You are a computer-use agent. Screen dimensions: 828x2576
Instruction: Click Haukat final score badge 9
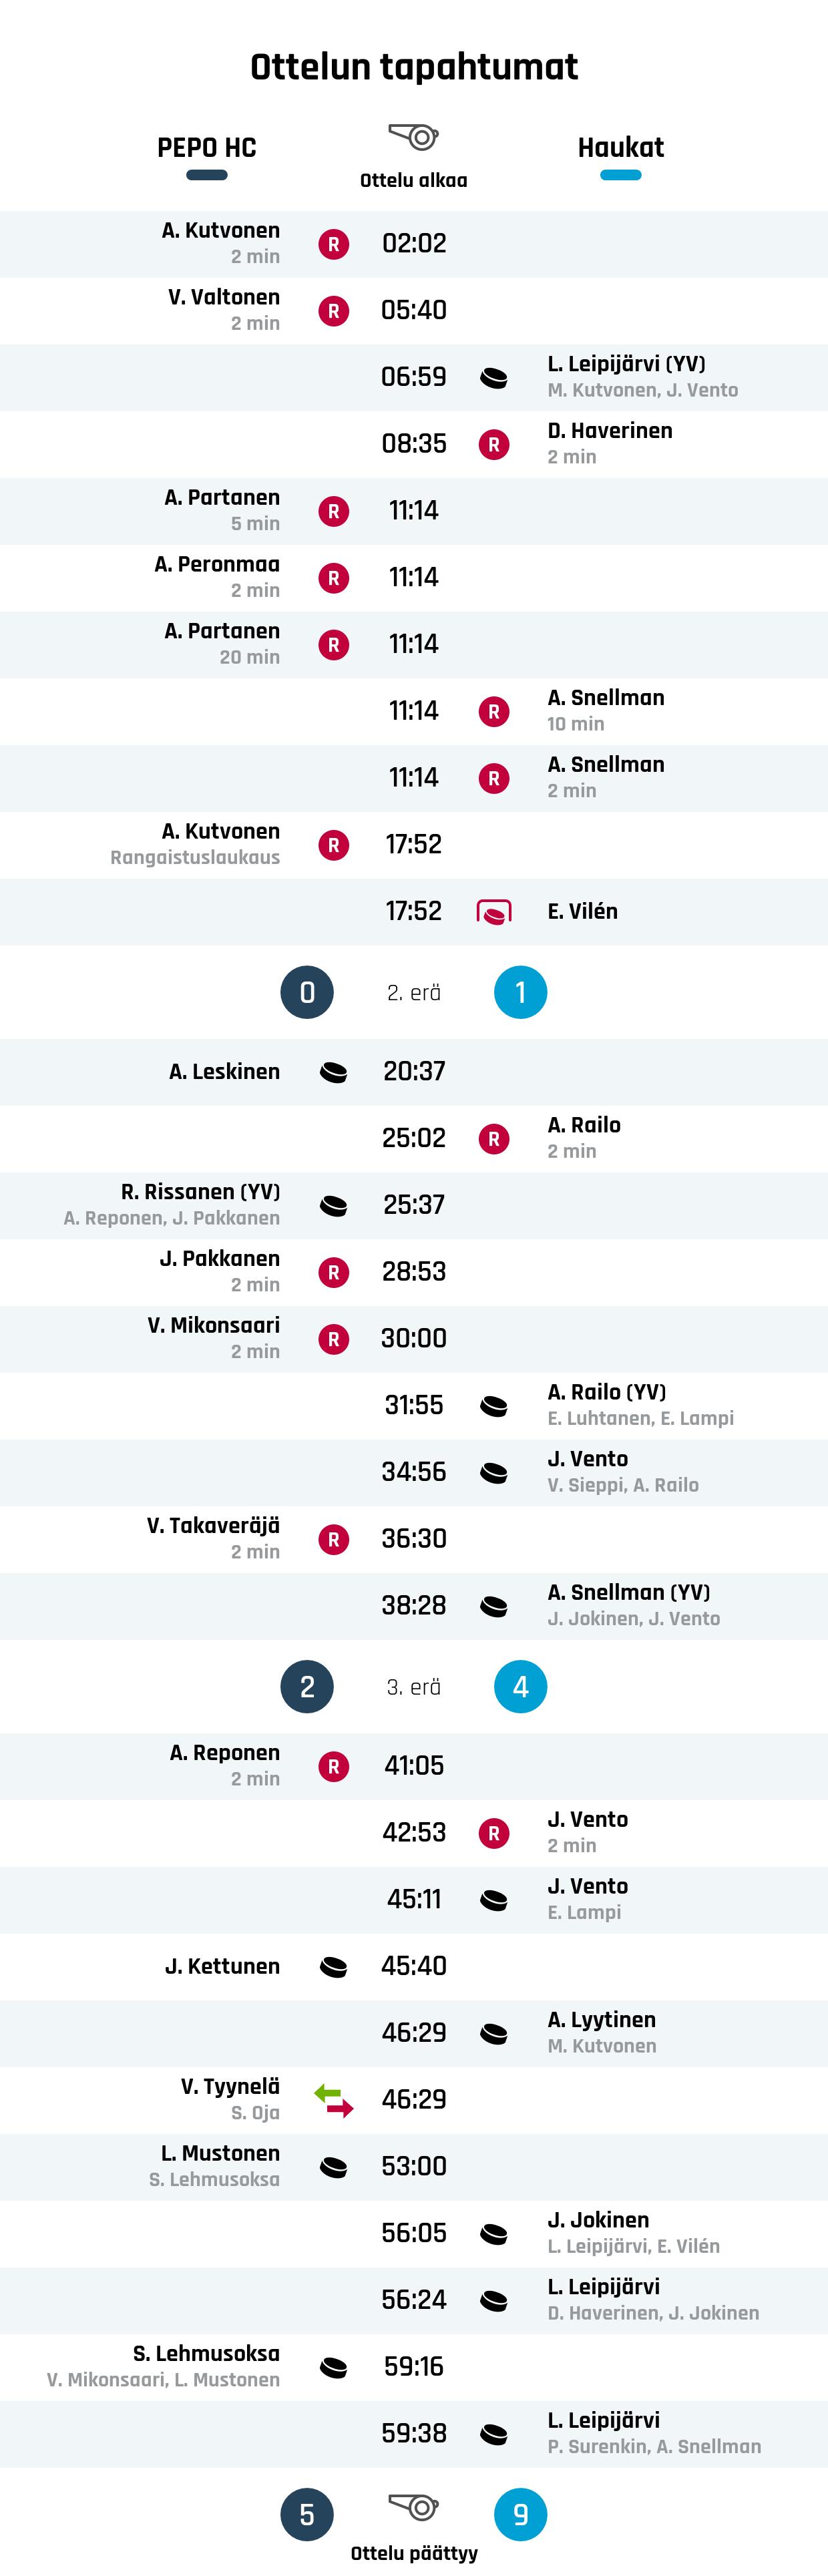520,2514
